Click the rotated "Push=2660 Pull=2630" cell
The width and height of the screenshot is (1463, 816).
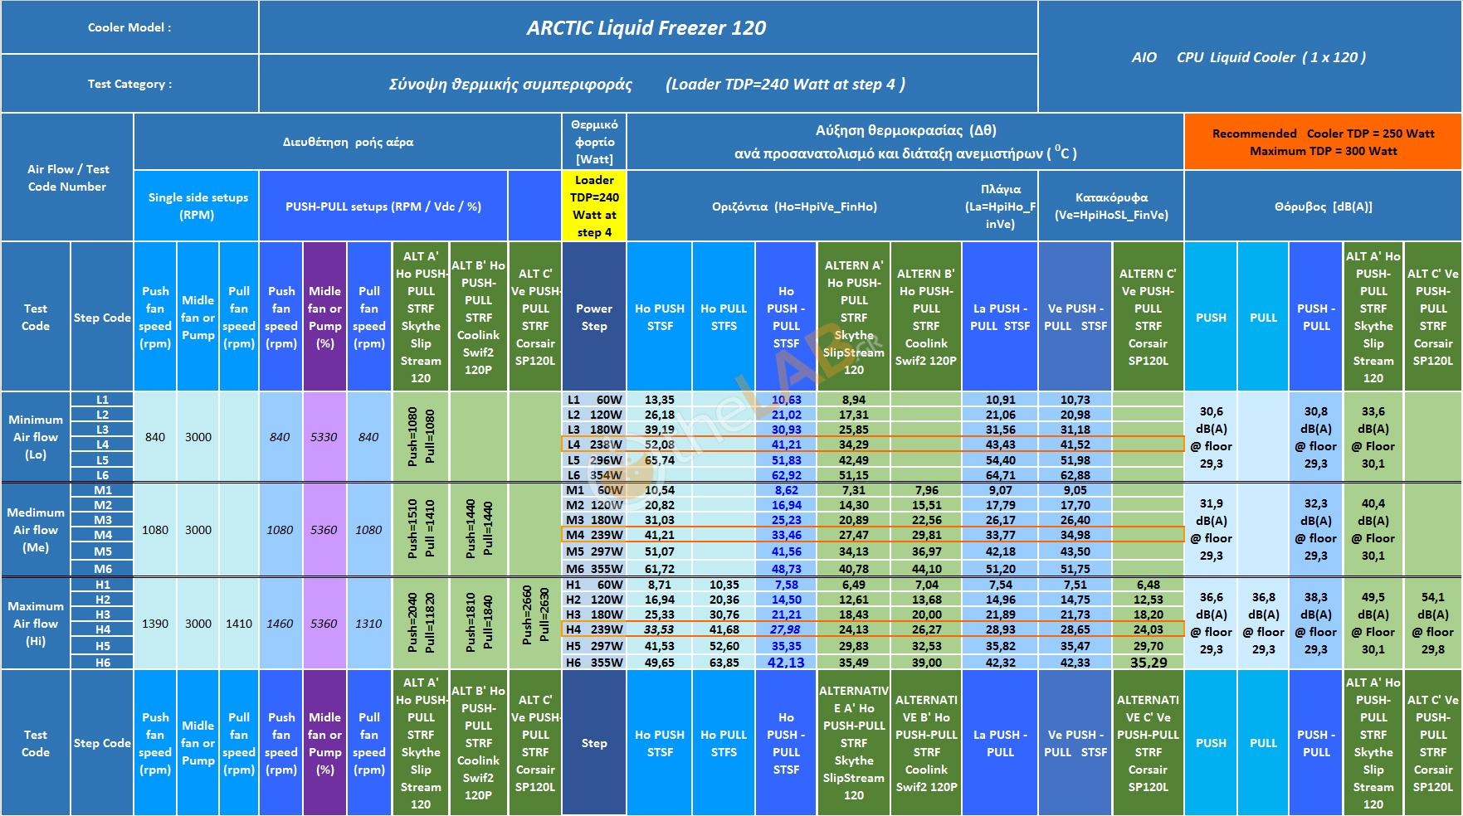[535, 624]
